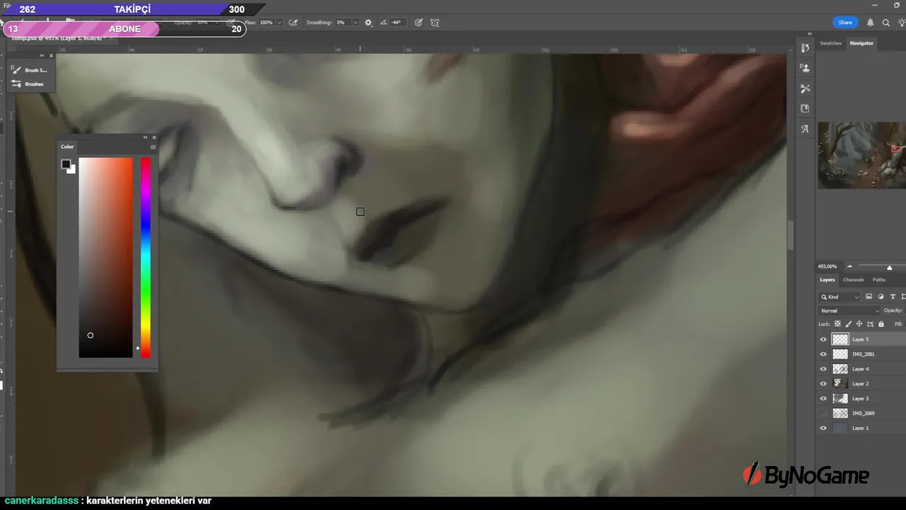This screenshot has height=510, width=906.
Task: Click inside the color saturation field
Action: point(105,257)
